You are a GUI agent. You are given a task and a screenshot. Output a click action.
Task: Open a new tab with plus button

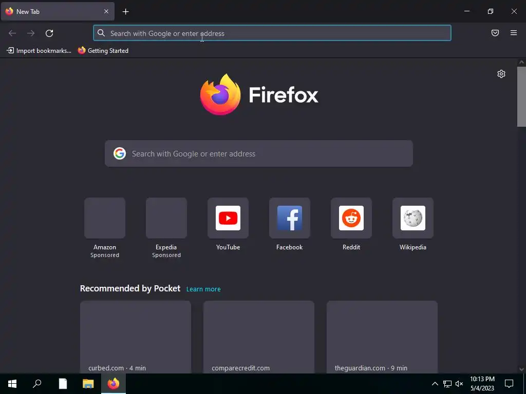click(x=125, y=12)
